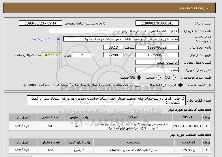This screenshot has height=157, width=222.
Task: Click the validity date field 1398/06/30
Action: tap(157, 55)
